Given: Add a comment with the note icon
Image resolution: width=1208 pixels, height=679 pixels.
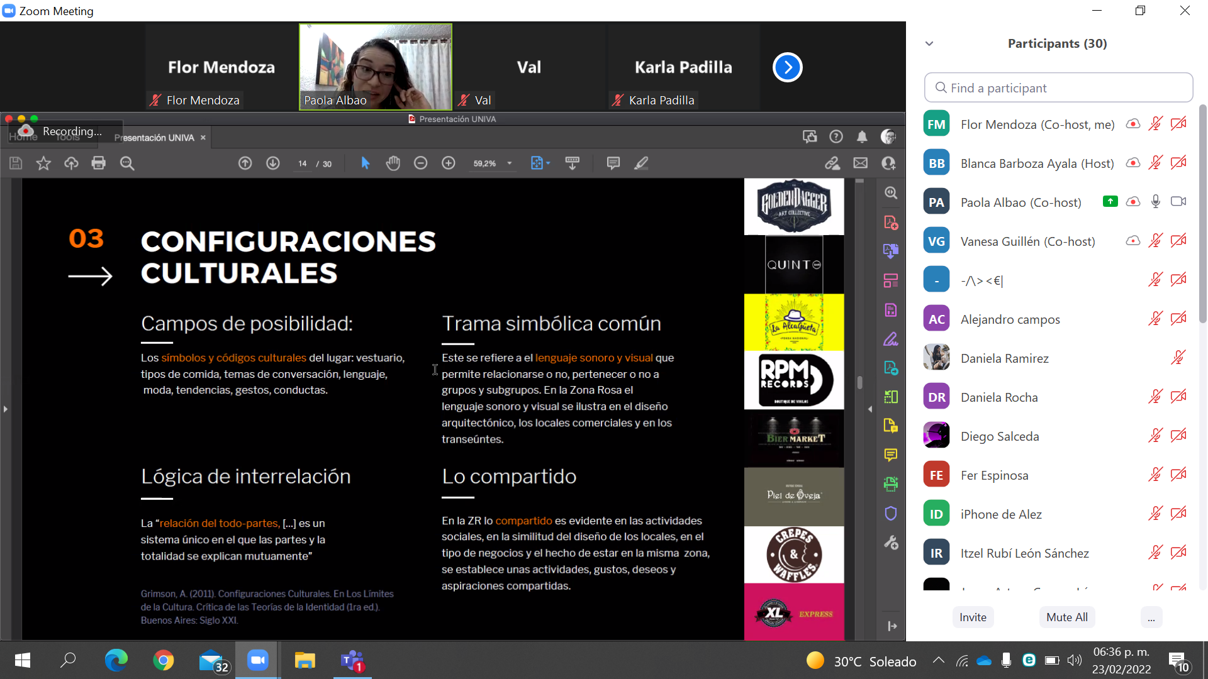Looking at the screenshot, I should click(x=613, y=163).
